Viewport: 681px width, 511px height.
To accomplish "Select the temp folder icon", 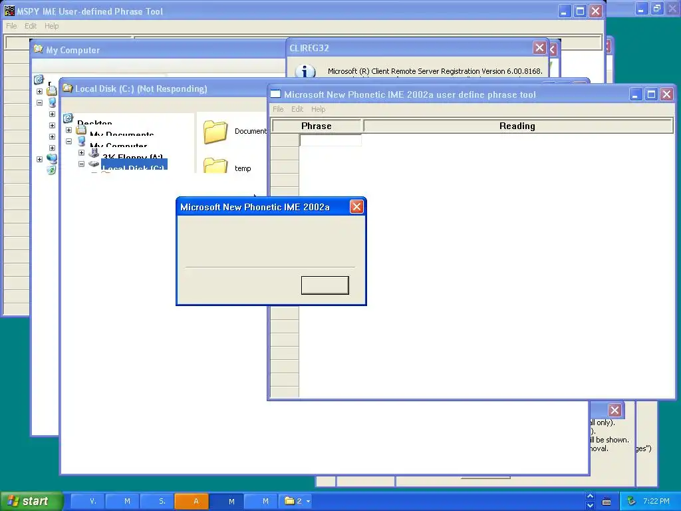I will point(215,165).
